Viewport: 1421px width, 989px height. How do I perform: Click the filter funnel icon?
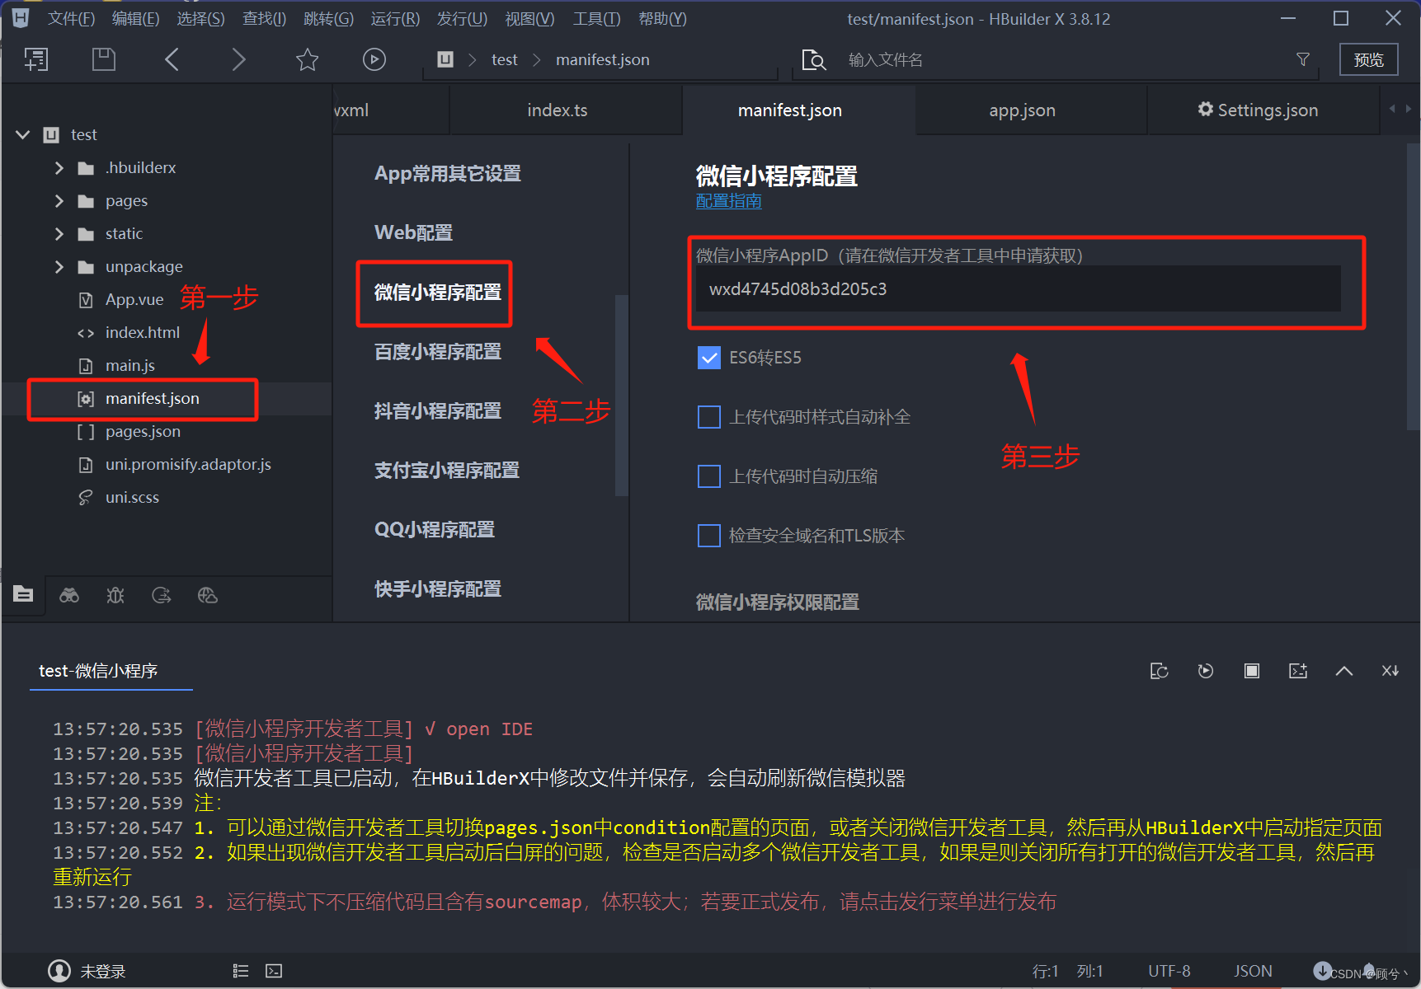click(1303, 59)
